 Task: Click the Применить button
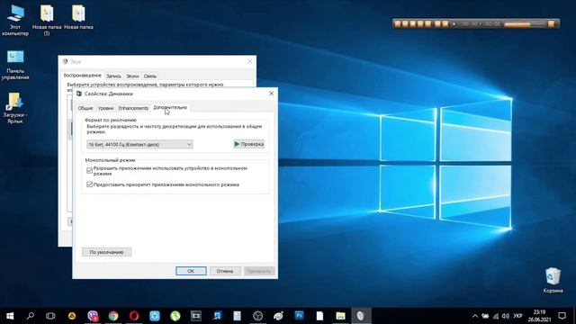259,271
